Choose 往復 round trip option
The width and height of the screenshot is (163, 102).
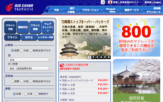coord(14,94)
